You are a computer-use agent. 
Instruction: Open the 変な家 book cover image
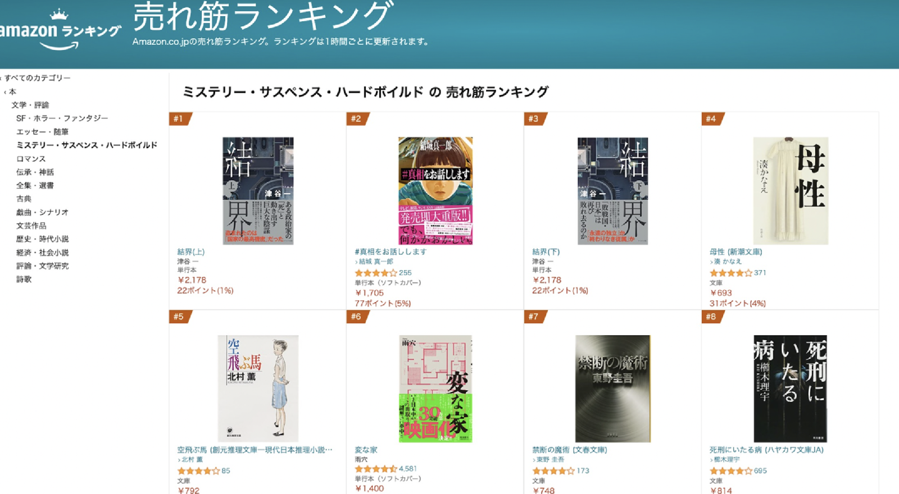point(435,388)
